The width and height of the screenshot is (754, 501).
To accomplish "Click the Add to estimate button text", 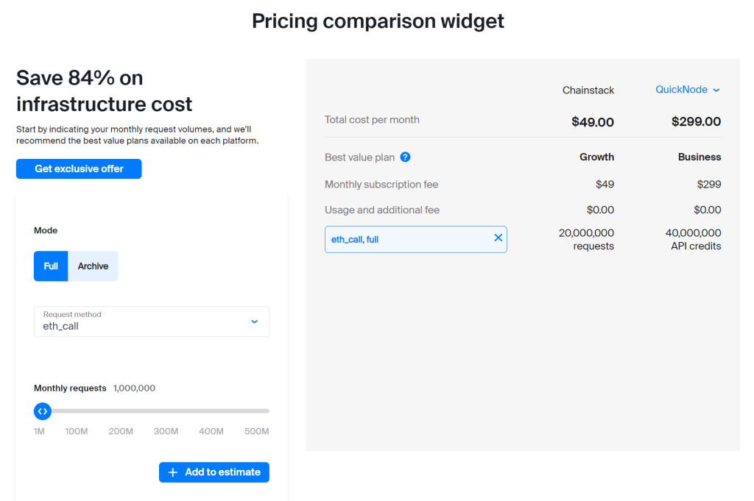I will click(222, 472).
